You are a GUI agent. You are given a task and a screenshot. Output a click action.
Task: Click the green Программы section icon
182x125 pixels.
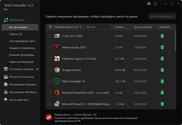pyautogui.click(x=6, y=20)
